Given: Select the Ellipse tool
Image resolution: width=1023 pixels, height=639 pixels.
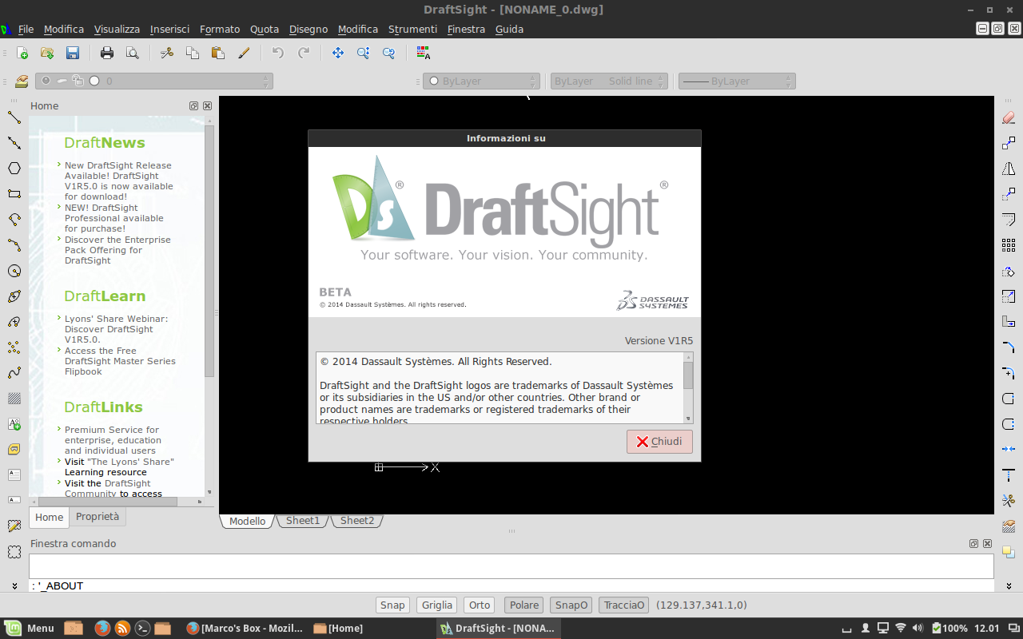Looking at the screenshot, I should 14,296.
